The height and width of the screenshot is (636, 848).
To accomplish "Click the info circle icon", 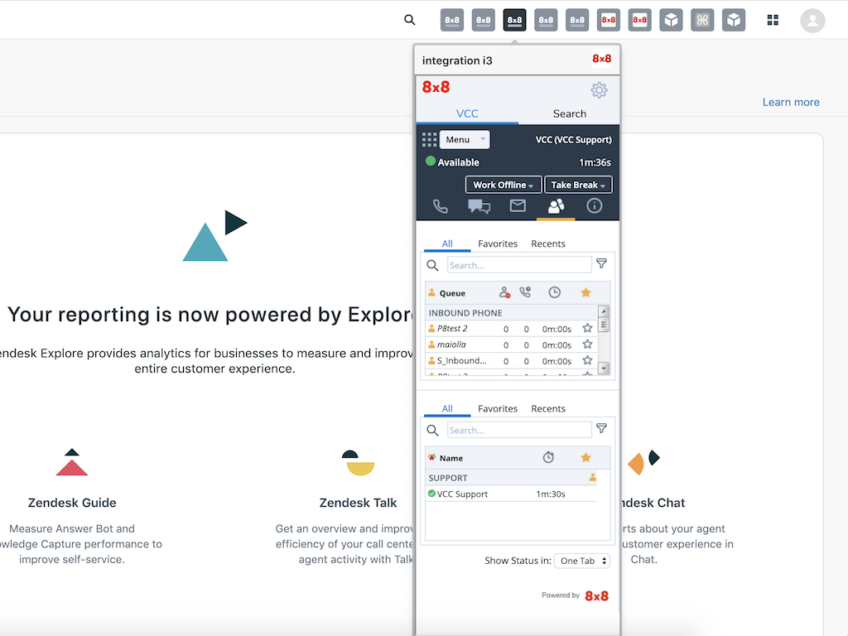I will (x=594, y=206).
